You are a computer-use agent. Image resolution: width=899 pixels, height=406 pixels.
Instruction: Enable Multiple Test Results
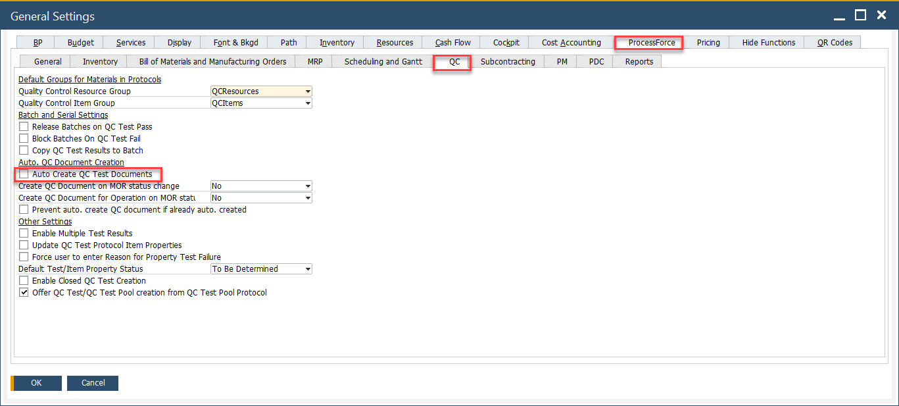coord(23,233)
